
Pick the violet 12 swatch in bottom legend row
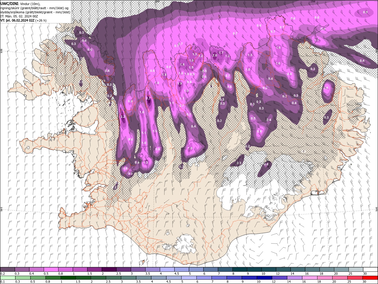279,278
